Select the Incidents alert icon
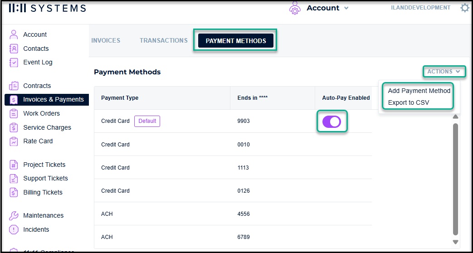Screen dimensions: 473x253 tap(14, 229)
